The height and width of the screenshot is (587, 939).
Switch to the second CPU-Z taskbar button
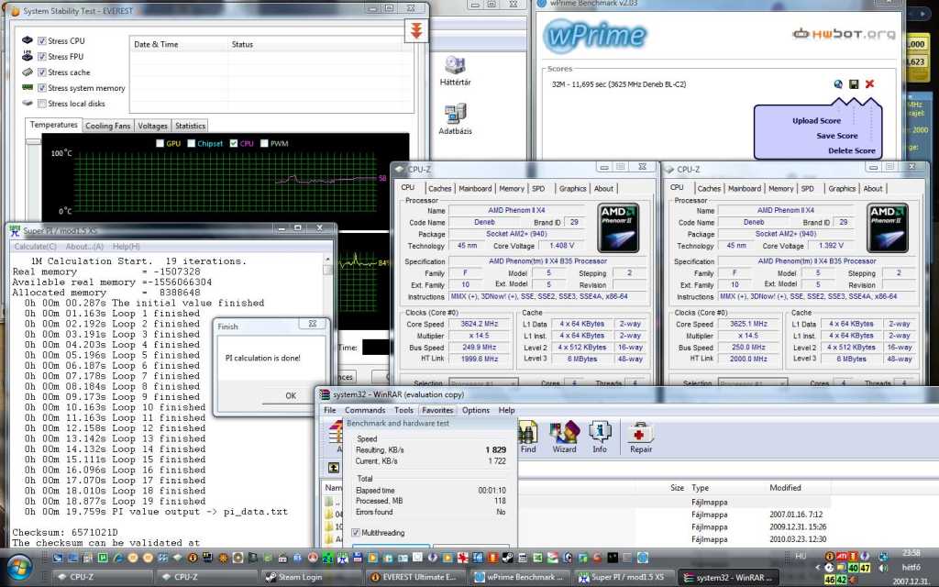coord(206,578)
